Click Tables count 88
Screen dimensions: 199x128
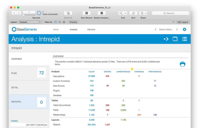coord(92,100)
